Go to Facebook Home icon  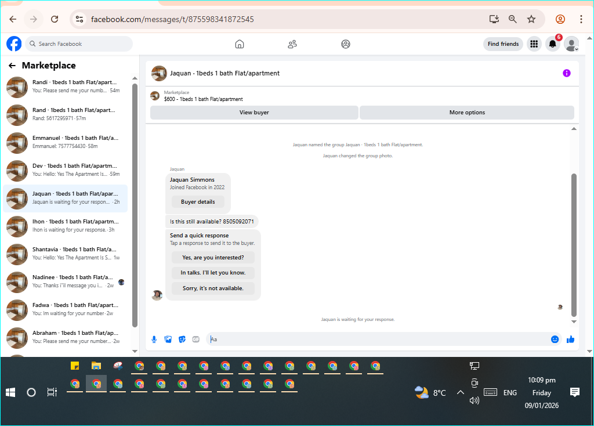tap(240, 44)
